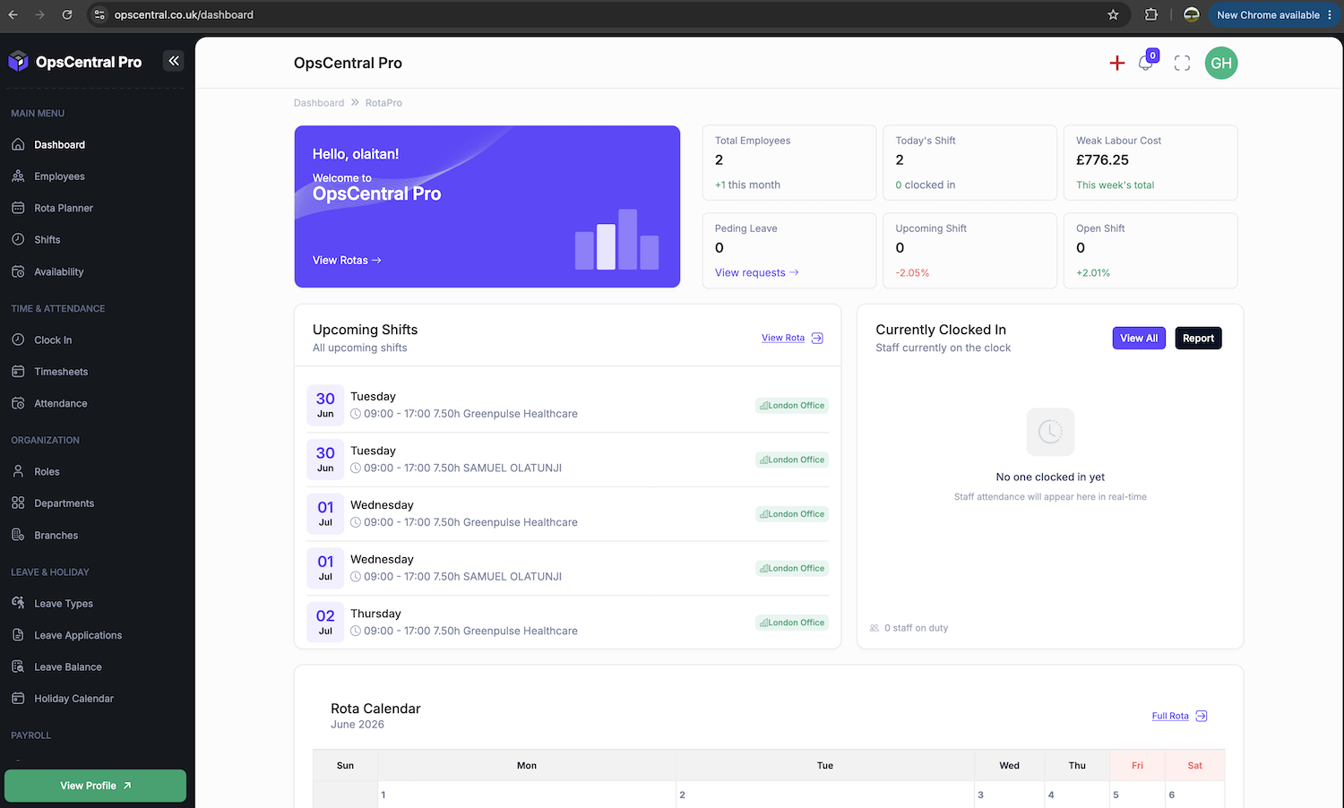1344x808 pixels.
Task: Click the London Office tag on 02 Jul shift
Action: point(792,623)
